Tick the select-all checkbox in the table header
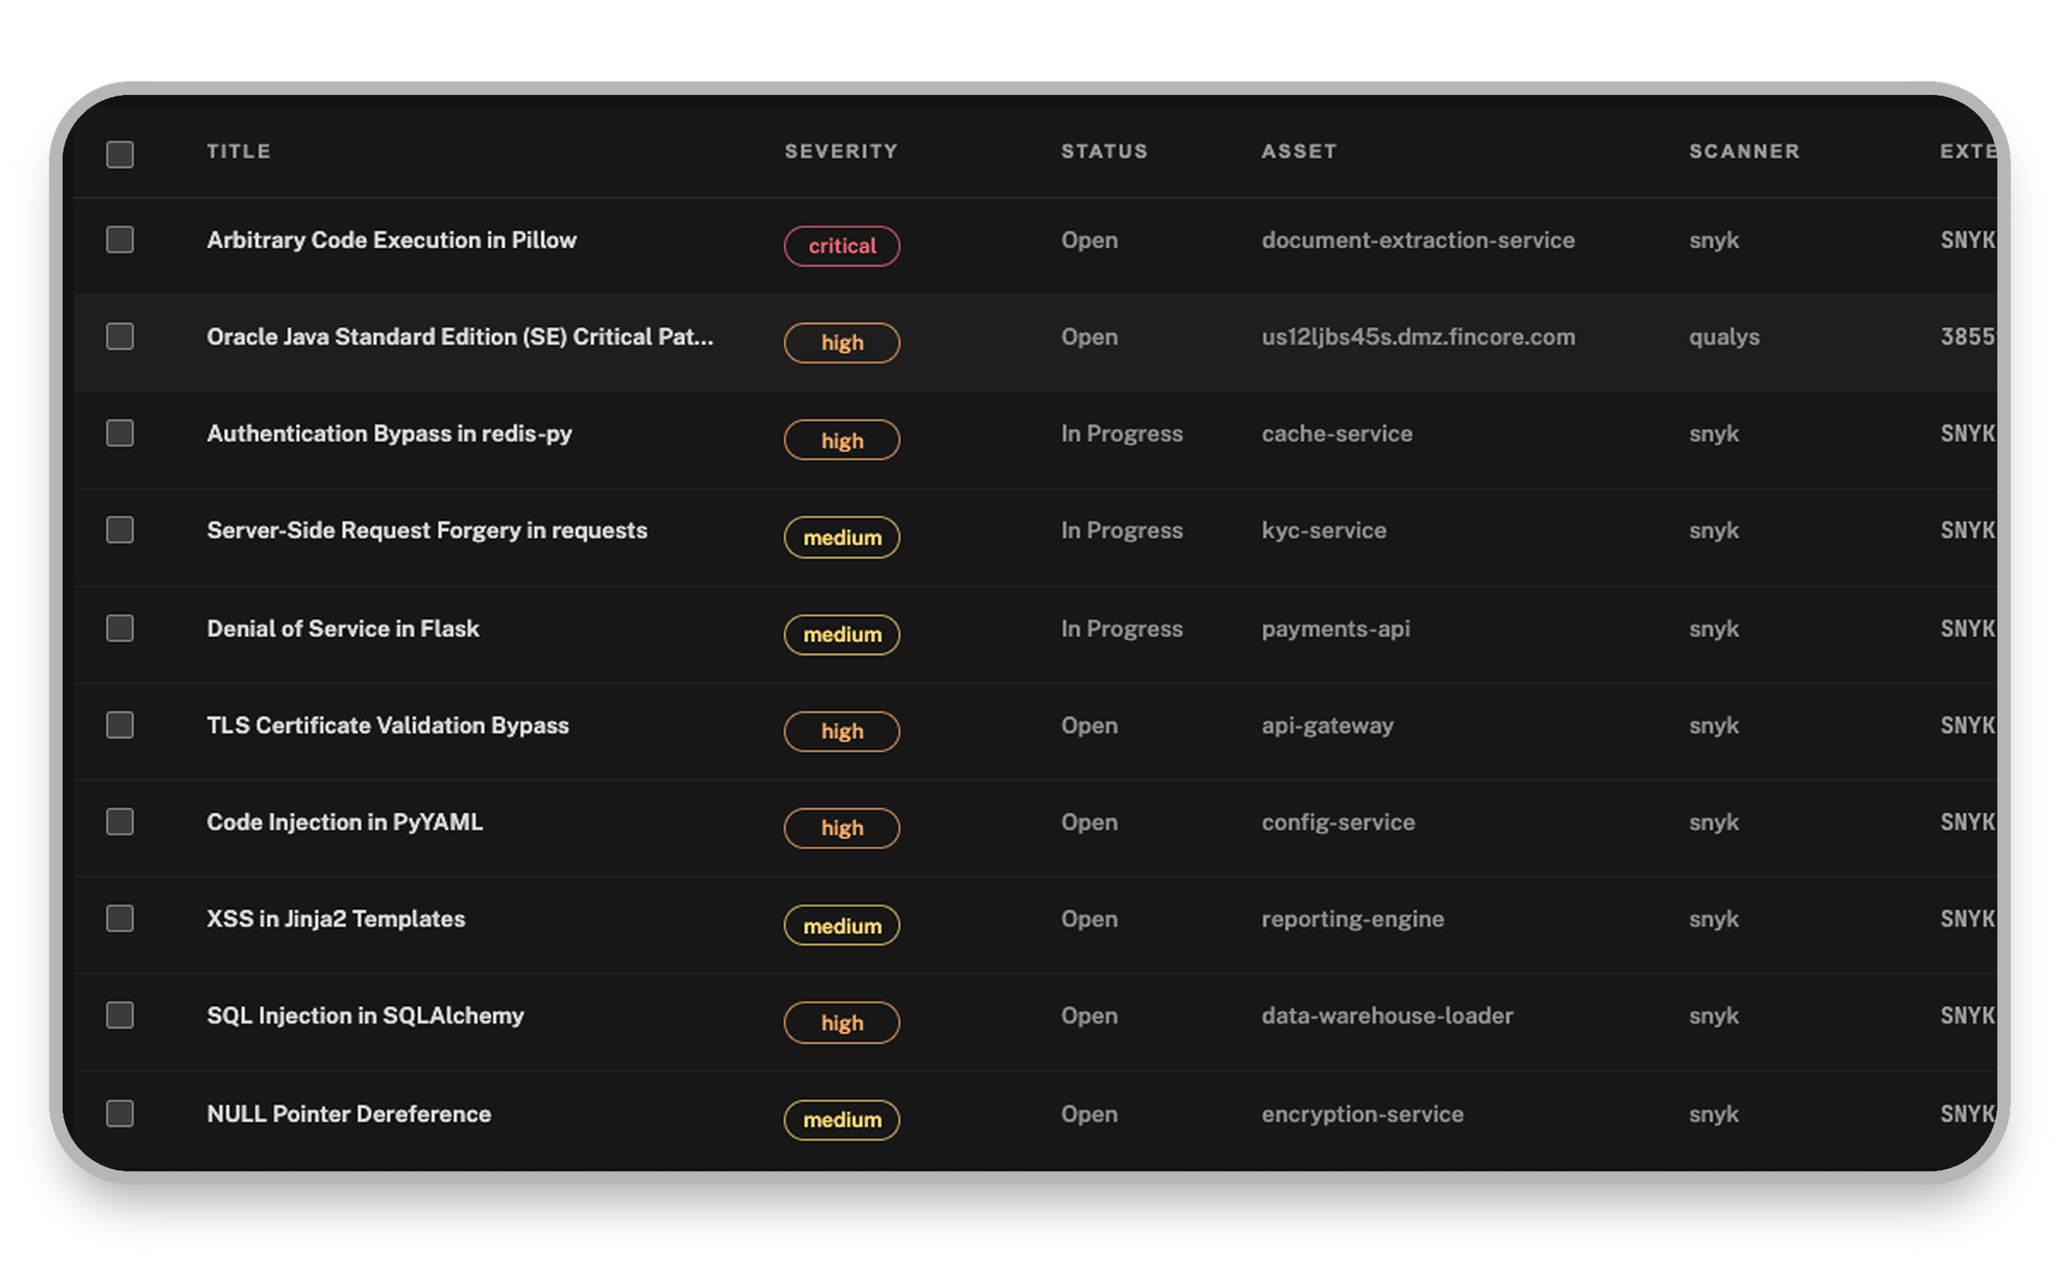This screenshot has width=2060, height=1267. (119, 154)
